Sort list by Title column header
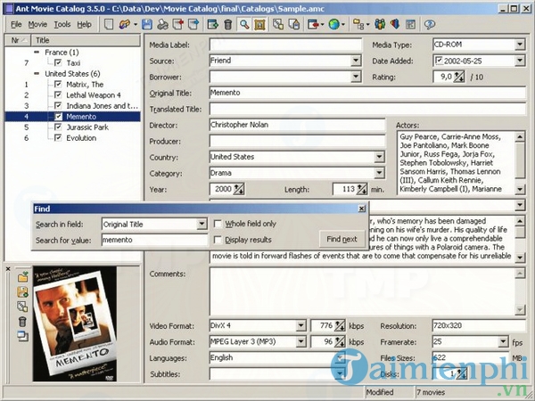Viewport: 535px width, 401px height. pos(86,40)
